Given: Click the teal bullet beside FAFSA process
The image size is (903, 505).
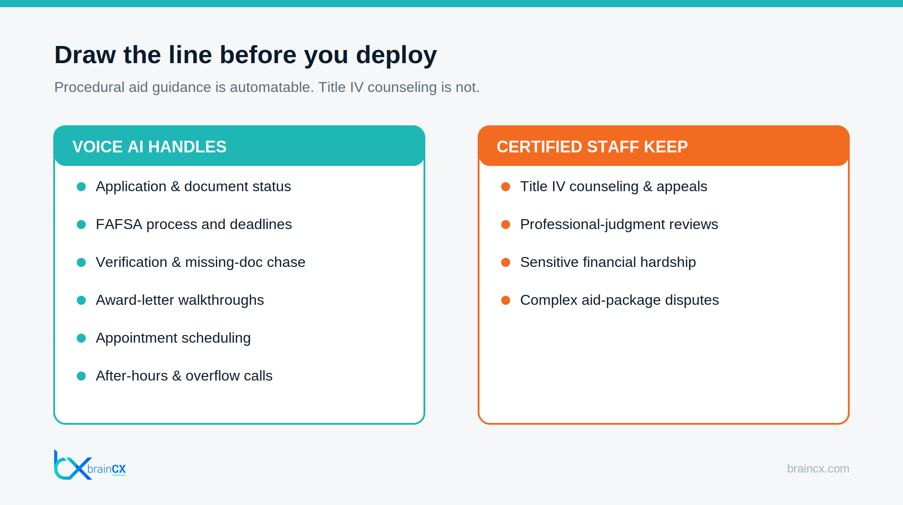Looking at the screenshot, I should point(81,225).
